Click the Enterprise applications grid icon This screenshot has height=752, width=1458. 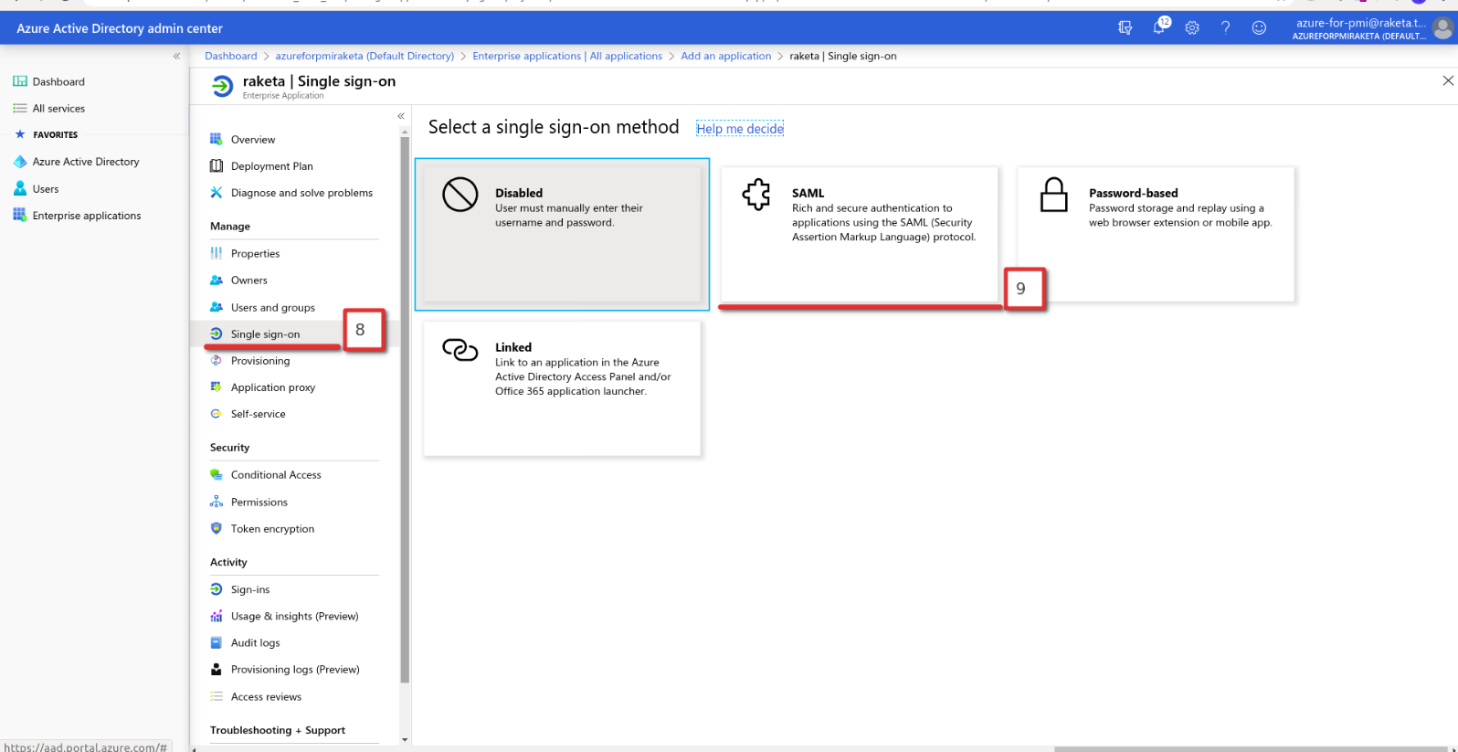[20, 215]
